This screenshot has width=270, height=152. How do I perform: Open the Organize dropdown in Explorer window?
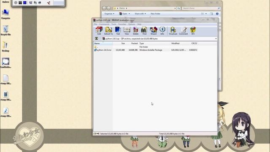tap(109, 14)
